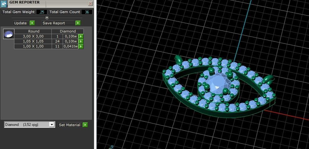Click the 0,041tw weight cell
The height and width of the screenshot is (149, 309).
71,46
